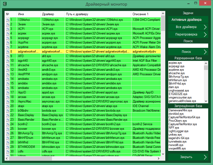The width and height of the screenshot is (213, 165).
Task: Click the Разрешенная база list scrollbar thumb
Action: pos(206,68)
